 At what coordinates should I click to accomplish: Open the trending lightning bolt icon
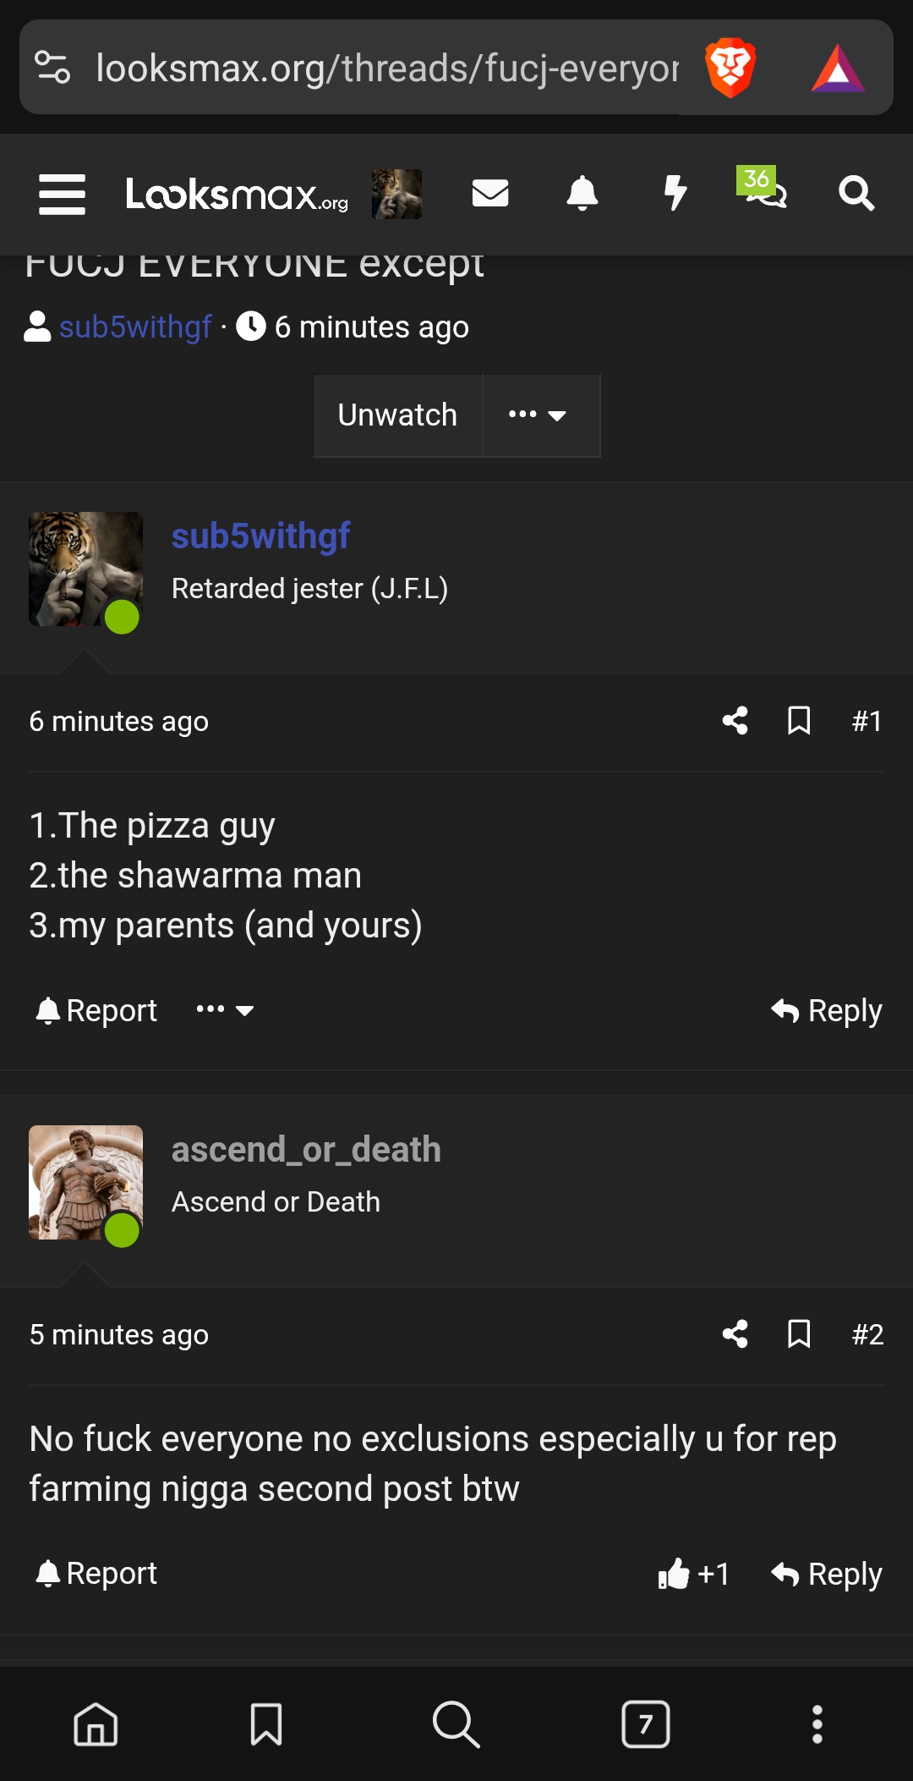(675, 193)
